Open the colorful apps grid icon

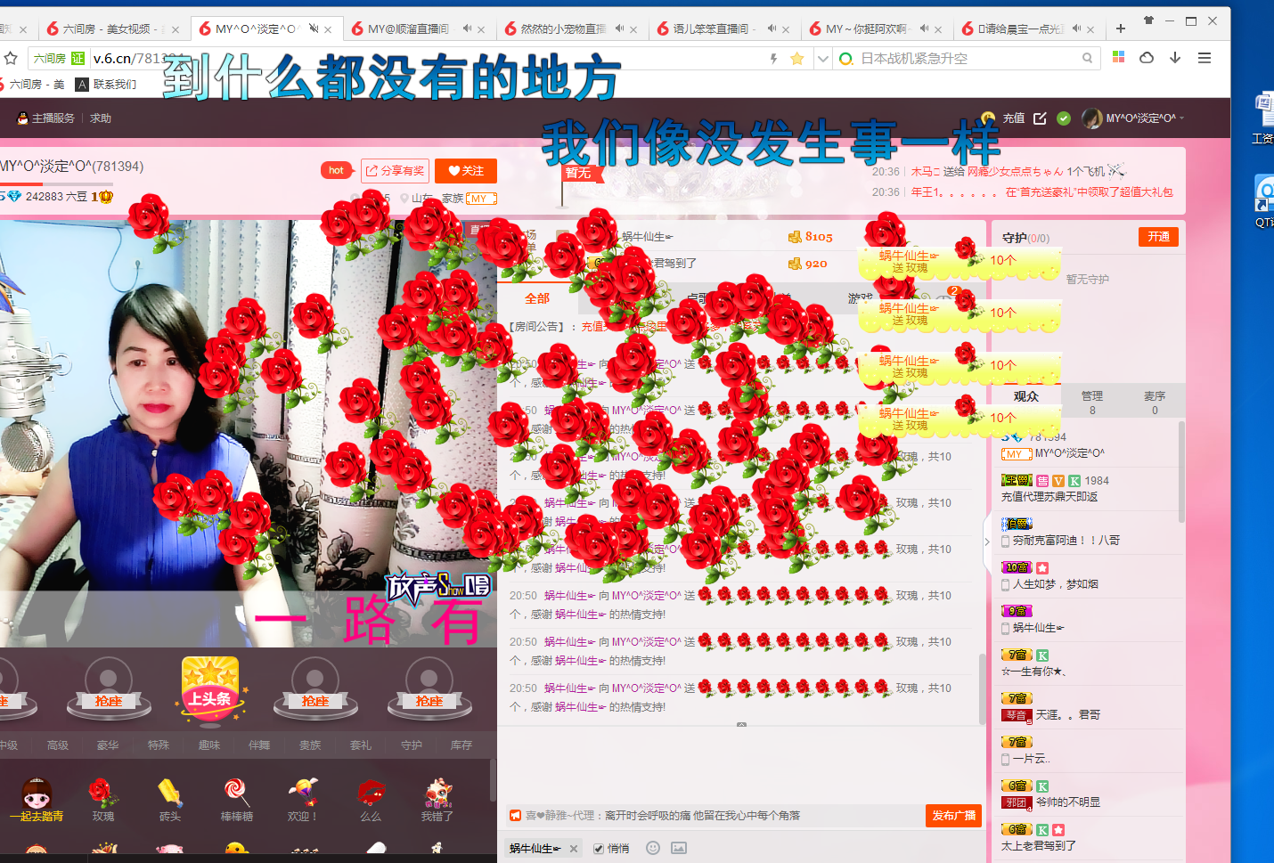(x=1119, y=57)
